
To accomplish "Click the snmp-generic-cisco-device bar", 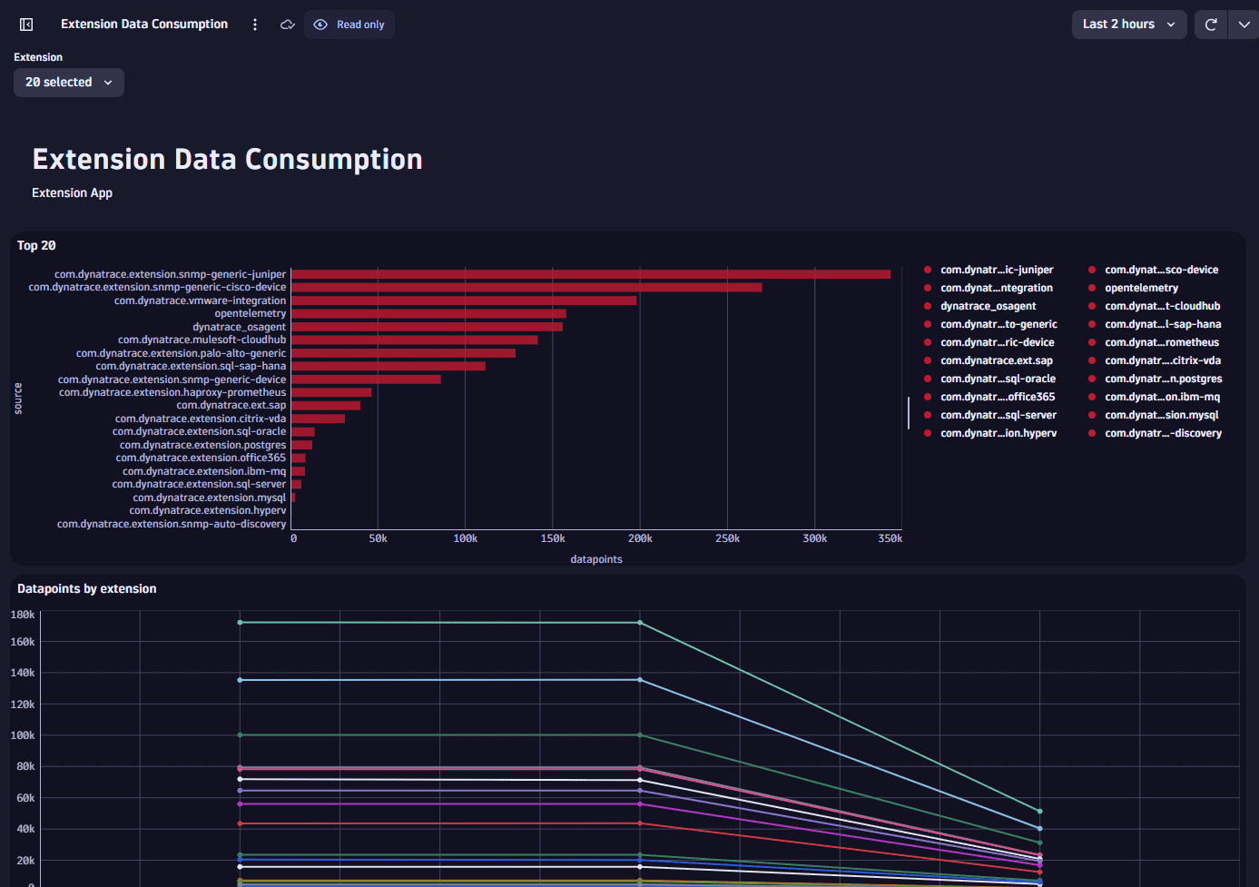I will 526,287.
